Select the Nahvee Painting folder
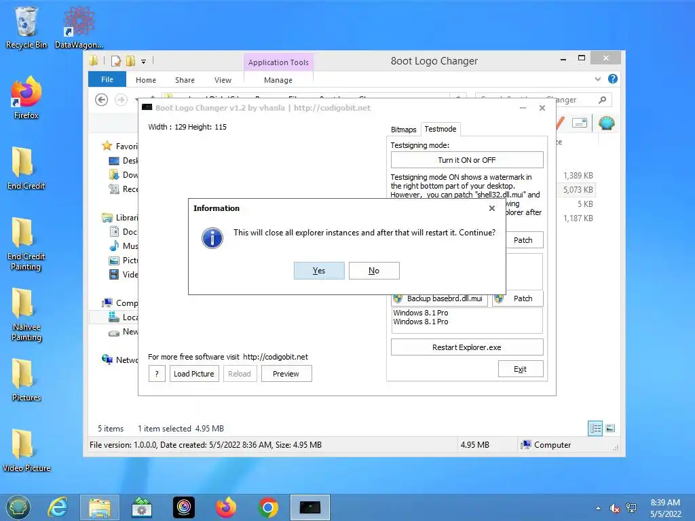Viewport: 695px width, 521px height. click(x=26, y=315)
